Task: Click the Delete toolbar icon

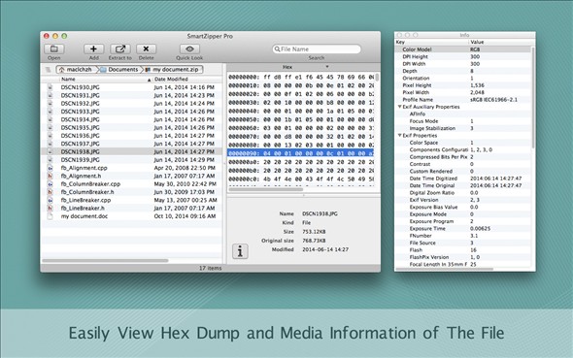Action: [146, 49]
